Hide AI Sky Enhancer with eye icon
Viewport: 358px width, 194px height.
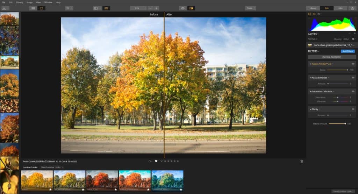[353, 78]
